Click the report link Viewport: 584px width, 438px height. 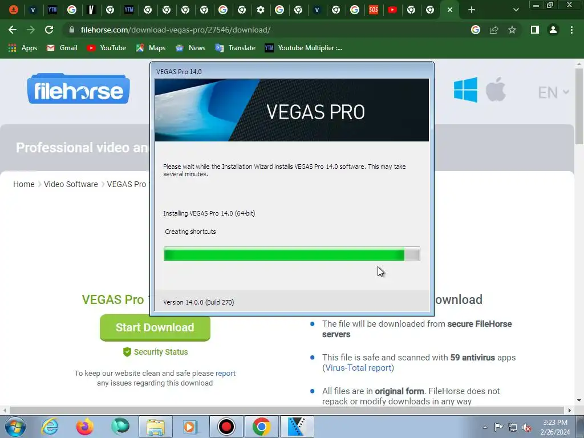pos(225,373)
